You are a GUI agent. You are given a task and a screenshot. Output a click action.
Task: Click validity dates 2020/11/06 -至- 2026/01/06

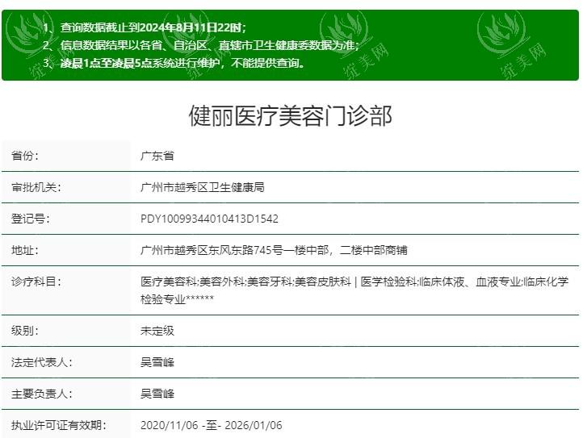click(211, 425)
